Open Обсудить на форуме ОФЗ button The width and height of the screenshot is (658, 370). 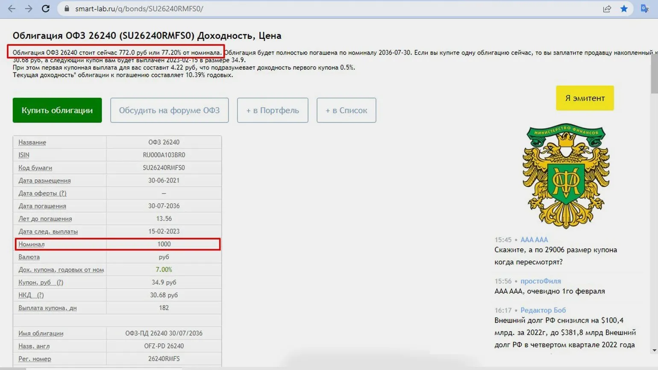click(x=169, y=110)
